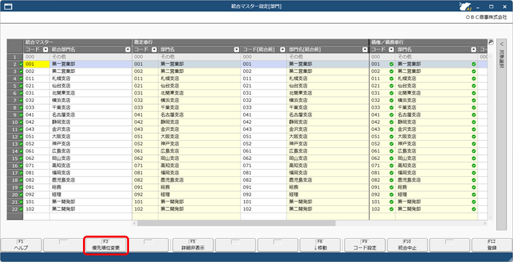513x262 pixels.
Task: Click green status icon right of 債権/債務奉行 仙台支店
Action: click(x=473, y=86)
